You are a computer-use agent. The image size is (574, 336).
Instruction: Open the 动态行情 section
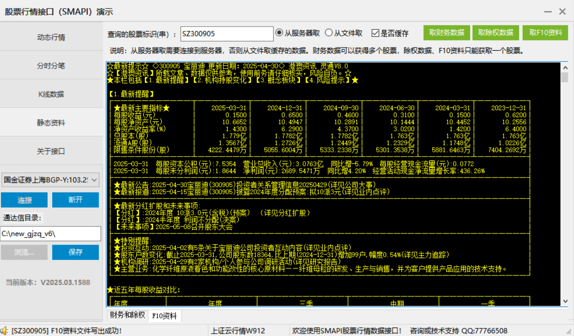click(51, 37)
